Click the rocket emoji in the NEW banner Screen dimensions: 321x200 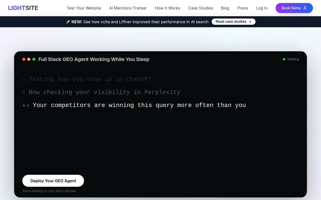point(68,22)
